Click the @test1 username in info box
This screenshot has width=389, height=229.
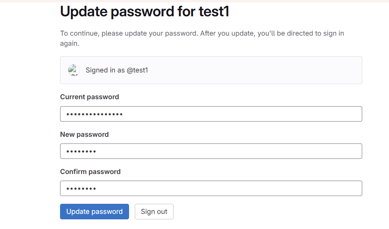[137, 70]
